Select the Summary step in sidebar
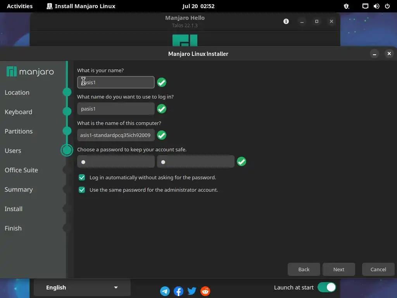 coord(19,189)
